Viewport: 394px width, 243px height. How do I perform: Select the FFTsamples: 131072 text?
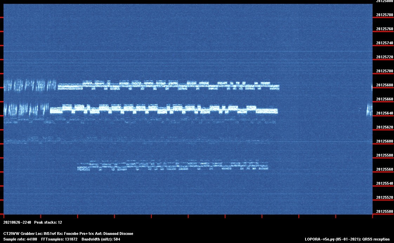[59, 239]
